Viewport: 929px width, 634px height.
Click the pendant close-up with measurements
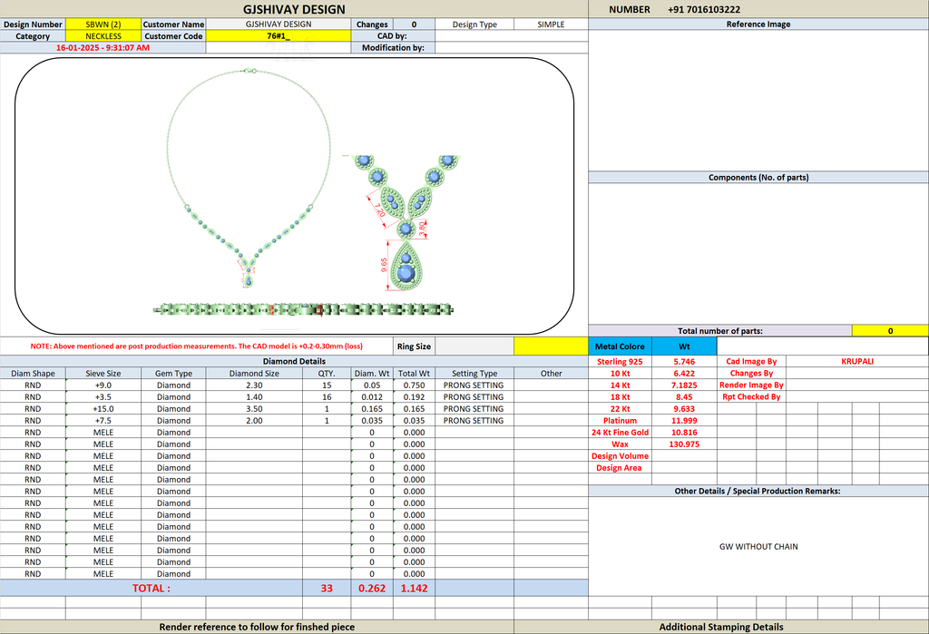point(406,223)
